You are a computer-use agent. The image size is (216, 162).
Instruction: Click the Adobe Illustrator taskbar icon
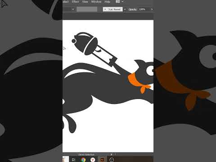(x=102, y=160)
